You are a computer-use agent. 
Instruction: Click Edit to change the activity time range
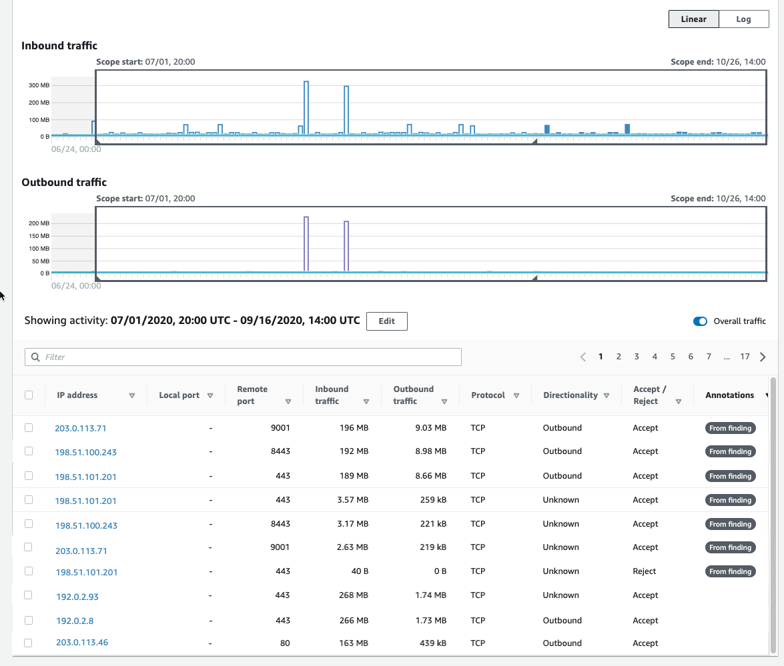[x=386, y=321]
